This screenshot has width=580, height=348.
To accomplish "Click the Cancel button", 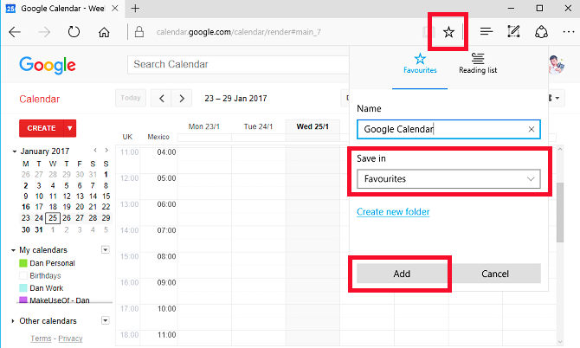I will pos(495,274).
